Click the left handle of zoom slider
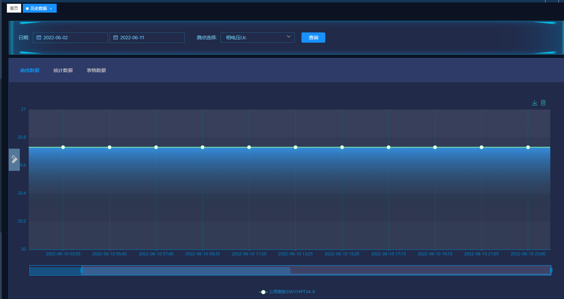 pyautogui.click(x=82, y=270)
